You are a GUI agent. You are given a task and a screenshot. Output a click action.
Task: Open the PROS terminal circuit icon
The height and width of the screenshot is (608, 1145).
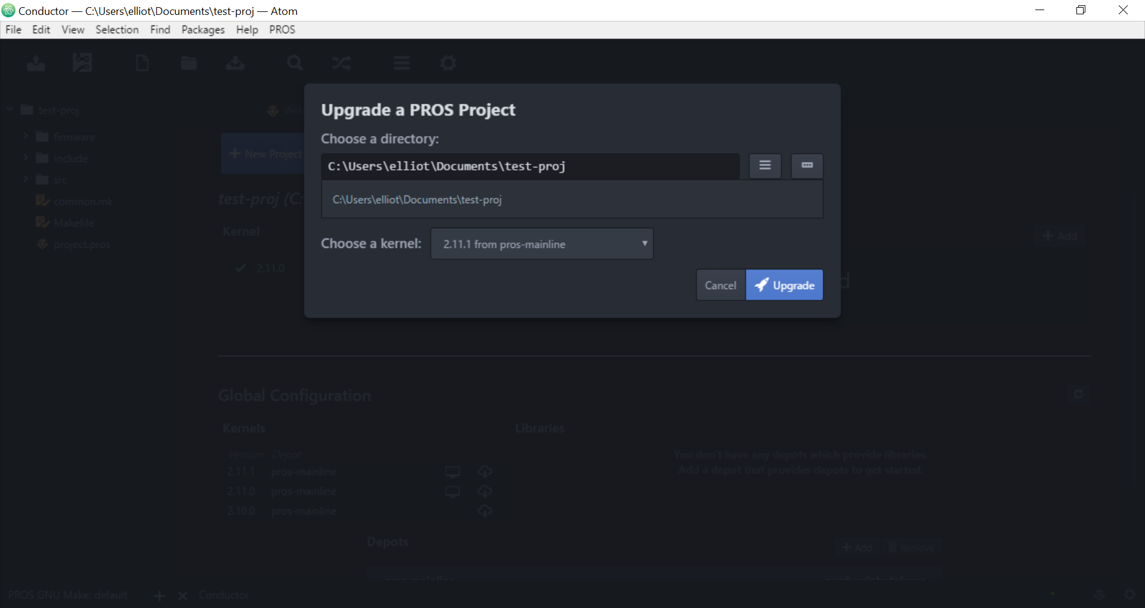82,63
